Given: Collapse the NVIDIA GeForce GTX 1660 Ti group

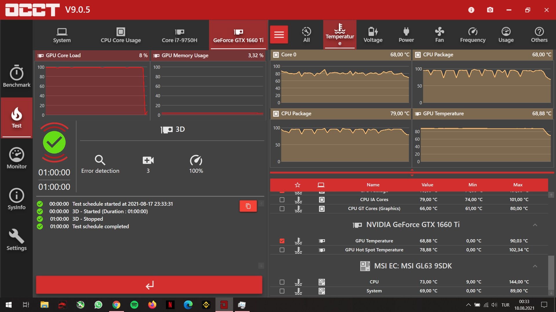Looking at the screenshot, I should (535, 225).
